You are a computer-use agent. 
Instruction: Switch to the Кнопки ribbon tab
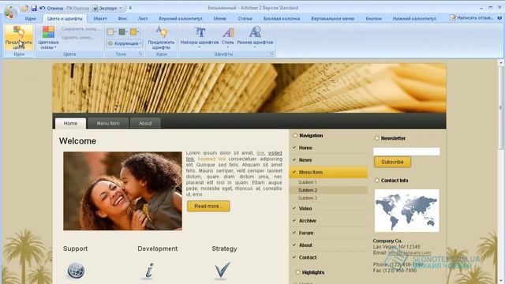pos(373,19)
